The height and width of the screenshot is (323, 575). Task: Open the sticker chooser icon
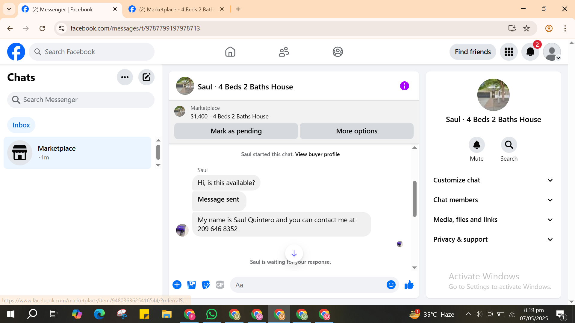[x=206, y=285]
